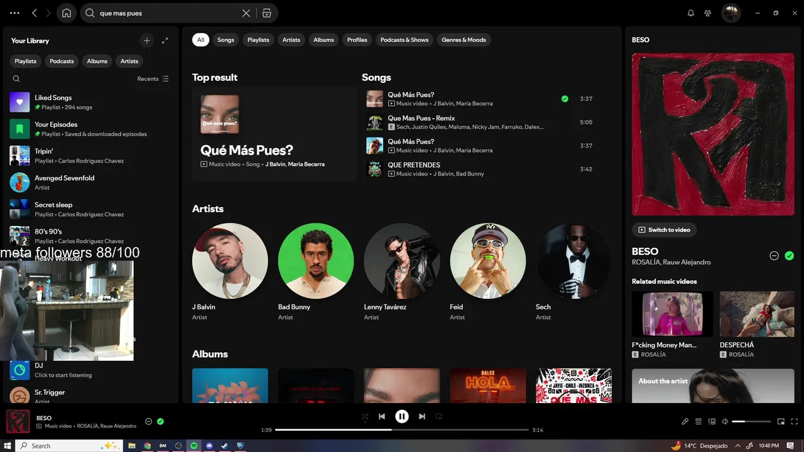The height and width of the screenshot is (452, 804).
Task: Open J Balvin artist card
Action: coord(230,272)
